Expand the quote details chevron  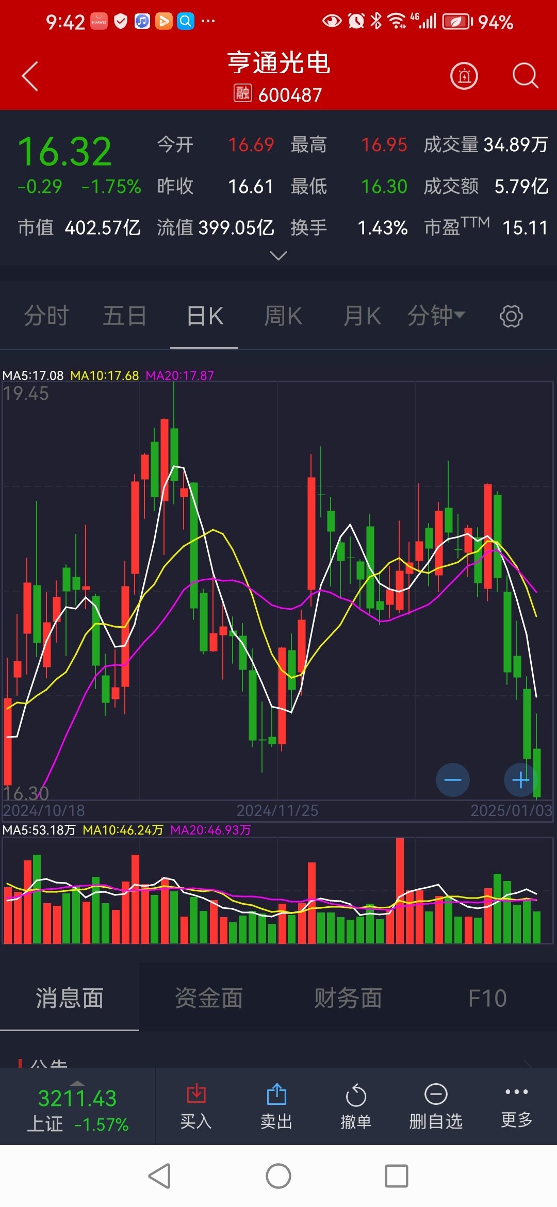click(278, 255)
